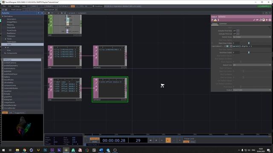Image resolution: width=273 pixels, height=153 pixels.
Task: Toggle viewer flag on select12 node
Action: (96, 79)
